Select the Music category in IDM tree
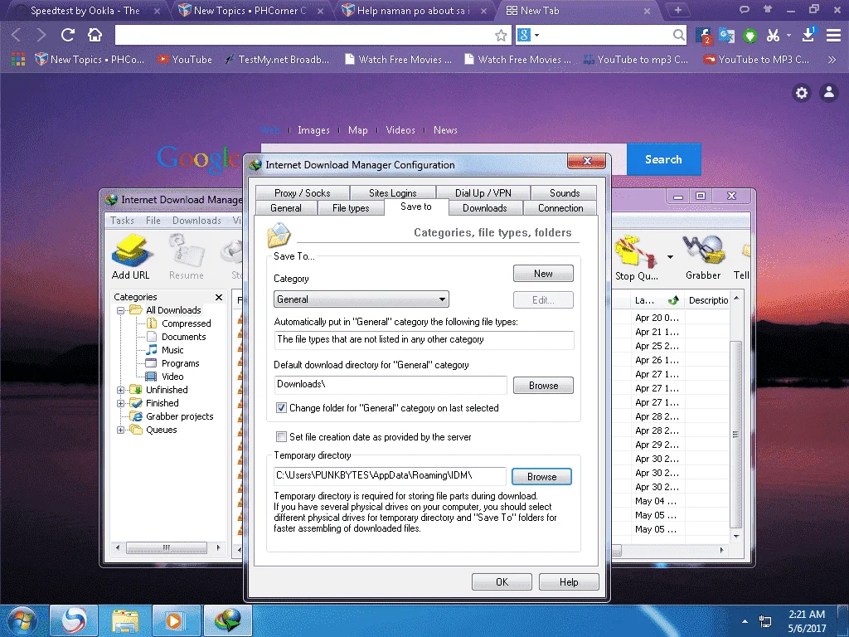This screenshot has height=637, width=849. click(172, 350)
